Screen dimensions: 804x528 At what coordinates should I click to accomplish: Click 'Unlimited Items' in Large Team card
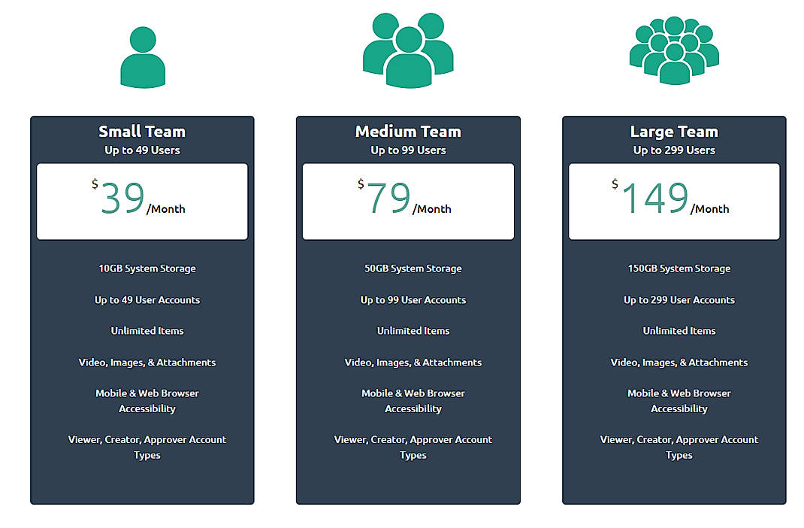tap(679, 331)
